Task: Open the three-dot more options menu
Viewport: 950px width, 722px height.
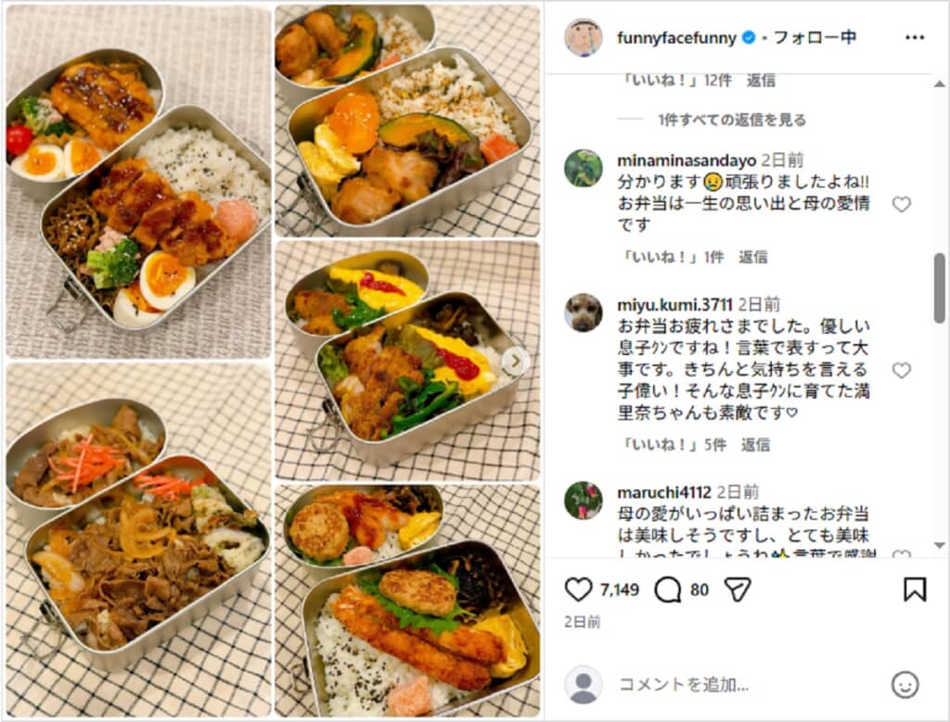Action: pos(914,37)
